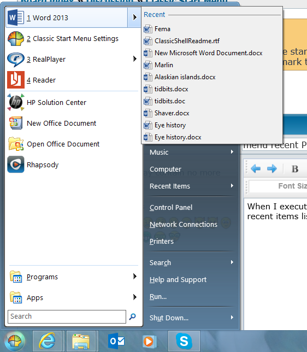307x352 pixels.
Task: Open the Start button shell icon
Action: pyautogui.click(x=15, y=341)
